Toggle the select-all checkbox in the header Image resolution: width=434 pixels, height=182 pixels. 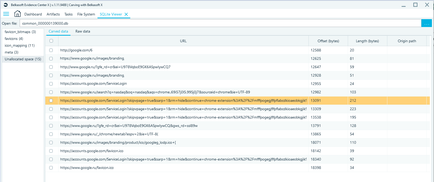(x=51, y=41)
